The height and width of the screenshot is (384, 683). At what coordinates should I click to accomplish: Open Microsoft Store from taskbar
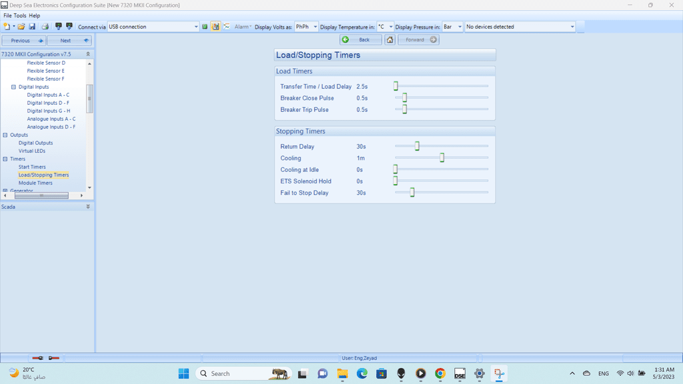382,373
